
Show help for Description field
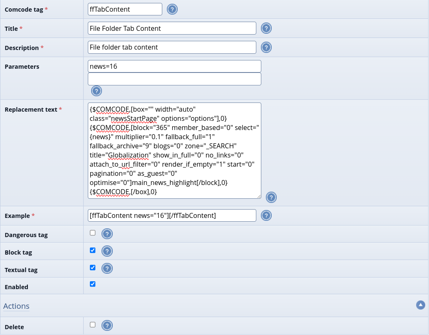pyautogui.click(x=266, y=47)
